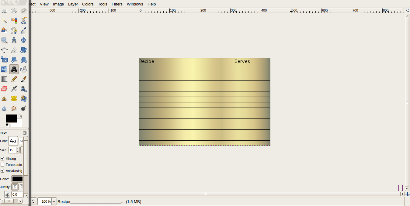
Task: Open the View menu
Action: click(x=44, y=4)
